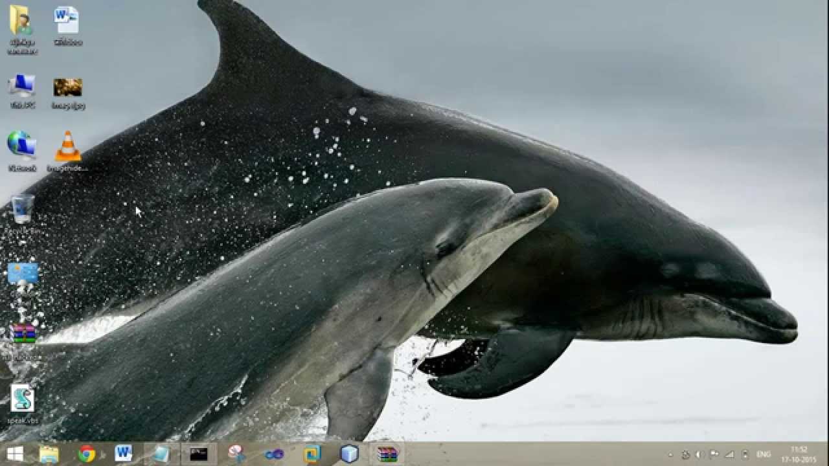Open the ENG language selector
The image size is (829, 466).
point(764,454)
